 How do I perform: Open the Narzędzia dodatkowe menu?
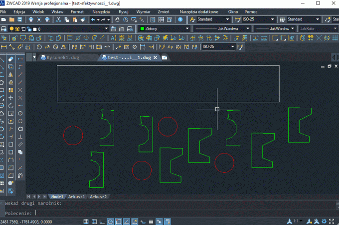199,12
